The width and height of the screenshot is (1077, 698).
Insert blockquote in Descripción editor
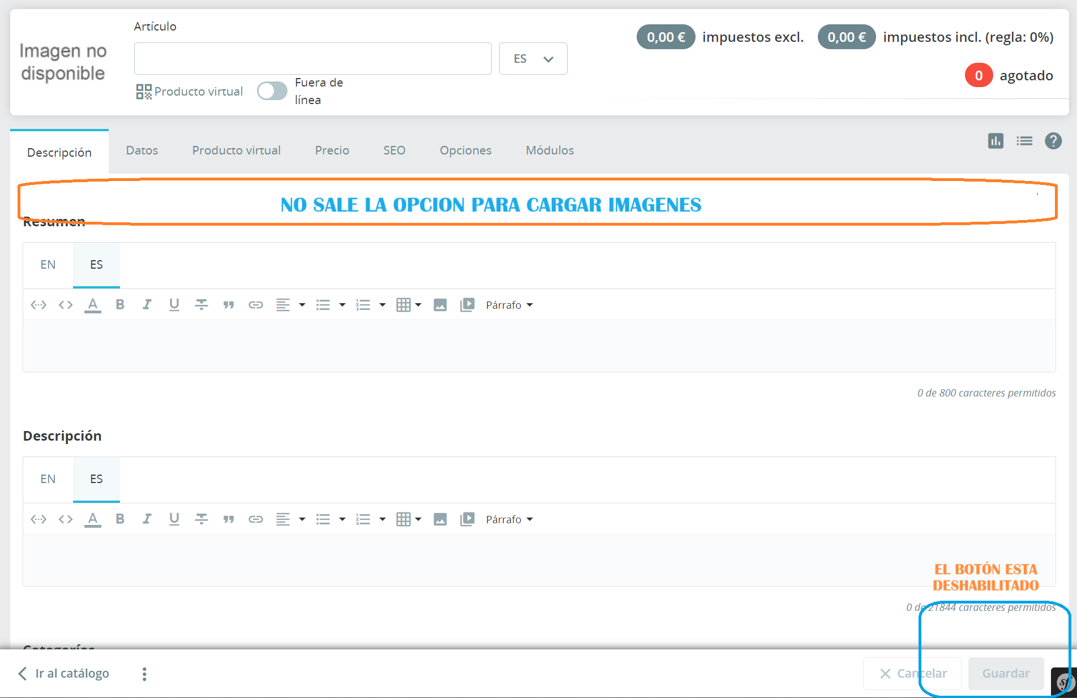pyautogui.click(x=229, y=519)
